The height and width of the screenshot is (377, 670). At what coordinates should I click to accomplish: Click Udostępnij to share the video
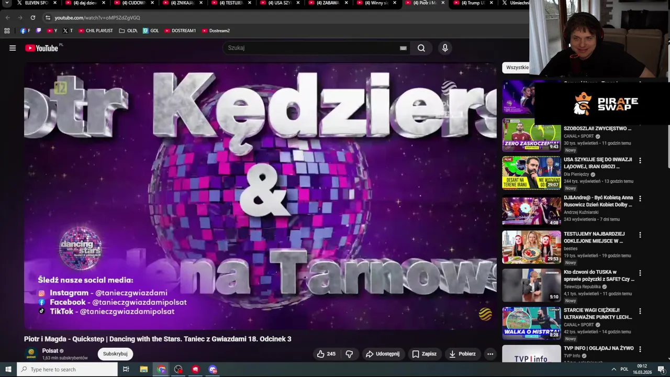click(x=383, y=354)
